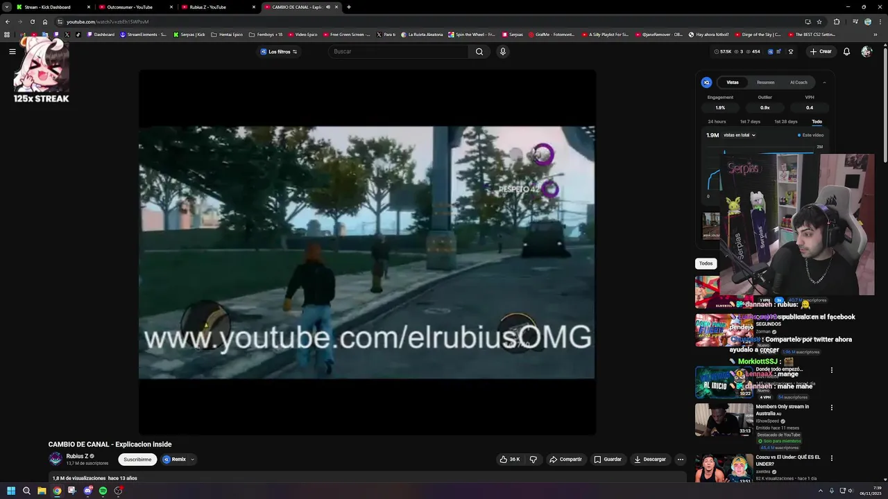Select the 'Todo' time range tab
This screenshot has width=888, height=499.
click(817, 122)
